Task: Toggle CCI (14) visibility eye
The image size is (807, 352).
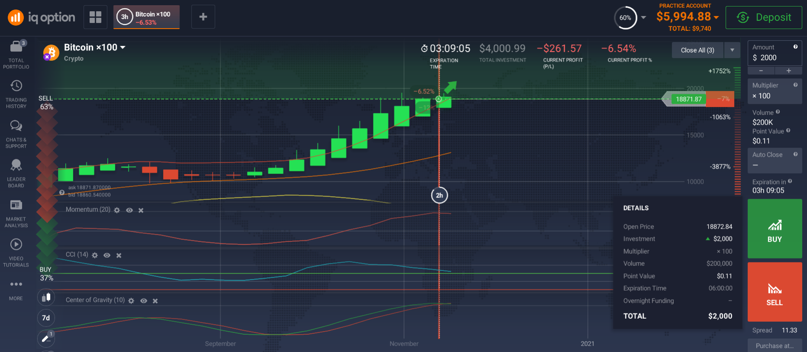Action: [x=107, y=255]
